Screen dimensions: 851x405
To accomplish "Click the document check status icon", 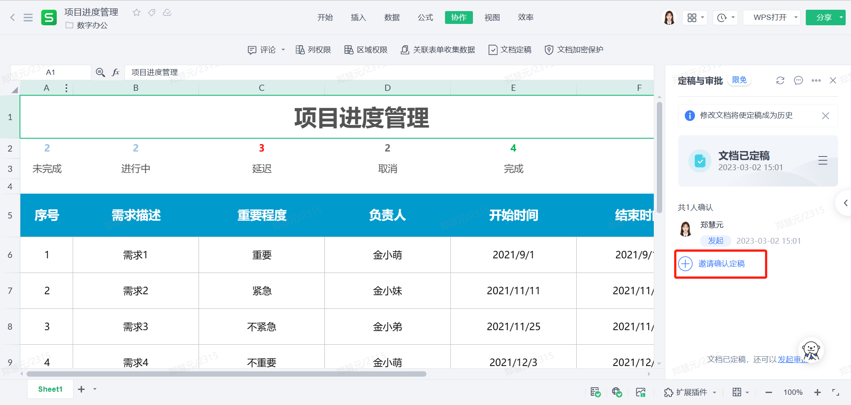I will click(595, 392).
